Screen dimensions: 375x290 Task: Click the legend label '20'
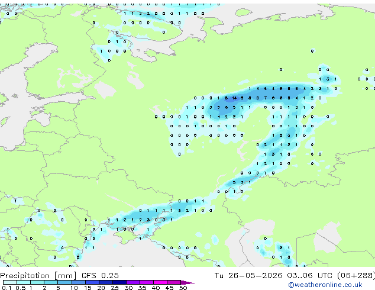click(x=101, y=288)
